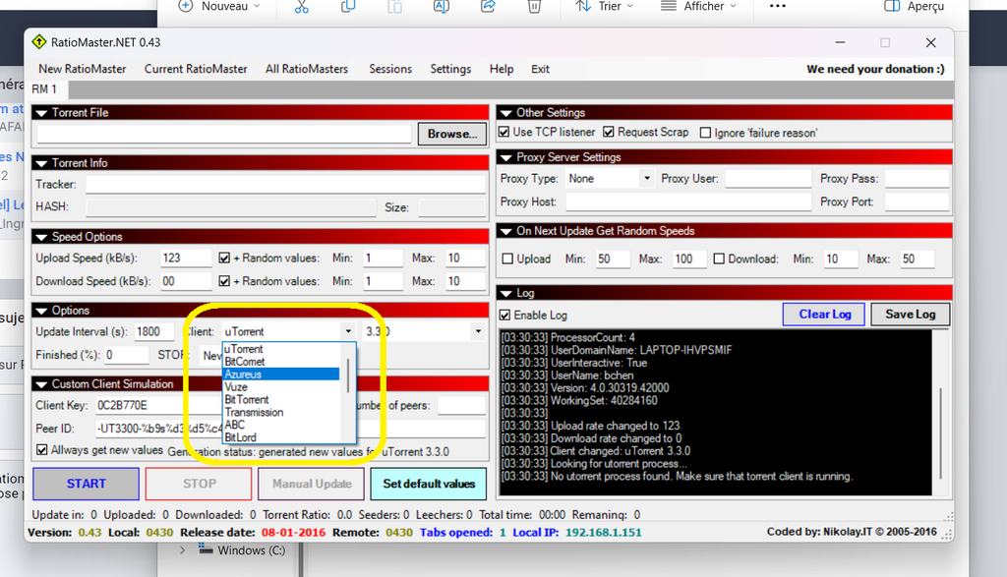Open the Proxy Type dropdown
The height and width of the screenshot is (577, 1007).
tap(647, 179)
